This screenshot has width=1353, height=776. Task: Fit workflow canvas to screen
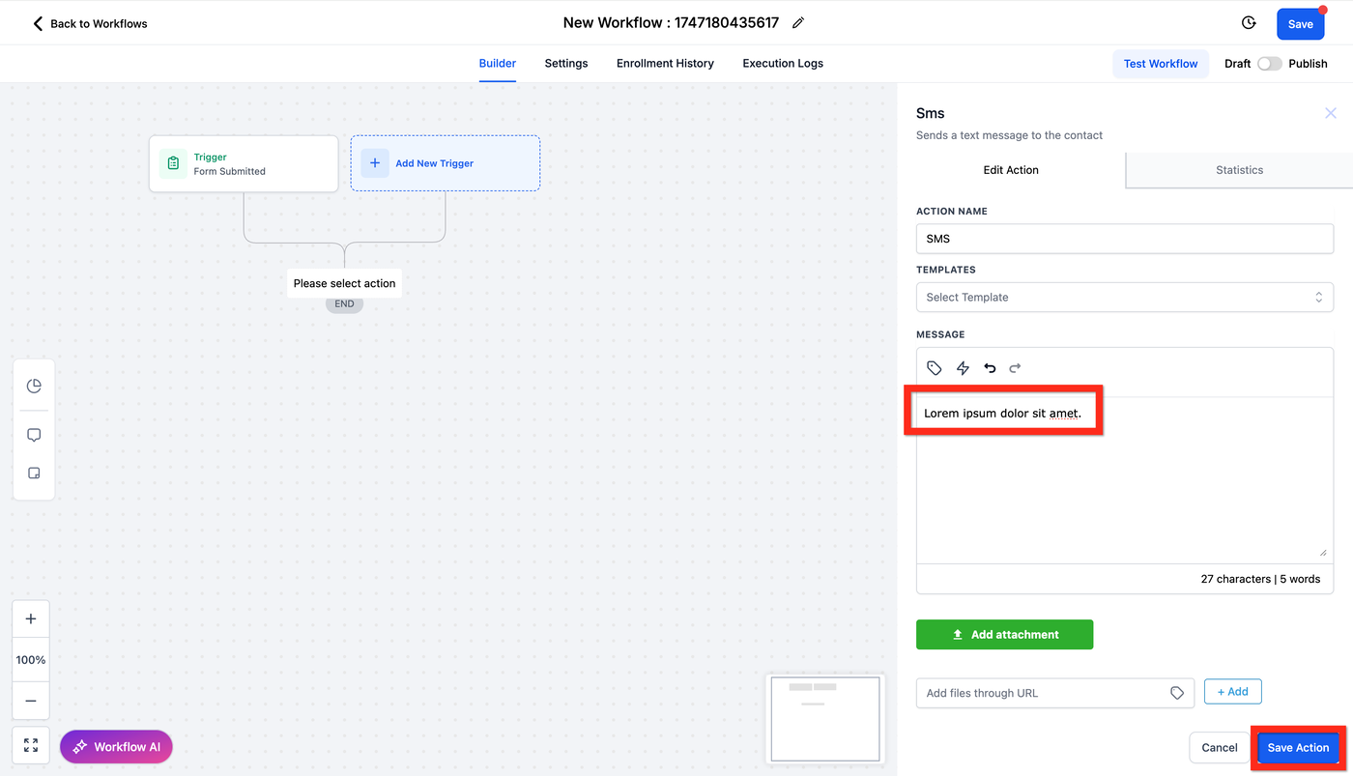(31, 745)
